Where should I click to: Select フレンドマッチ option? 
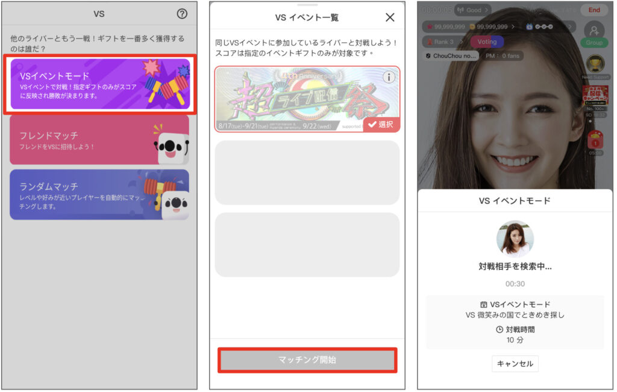click(x=99, y=140)
